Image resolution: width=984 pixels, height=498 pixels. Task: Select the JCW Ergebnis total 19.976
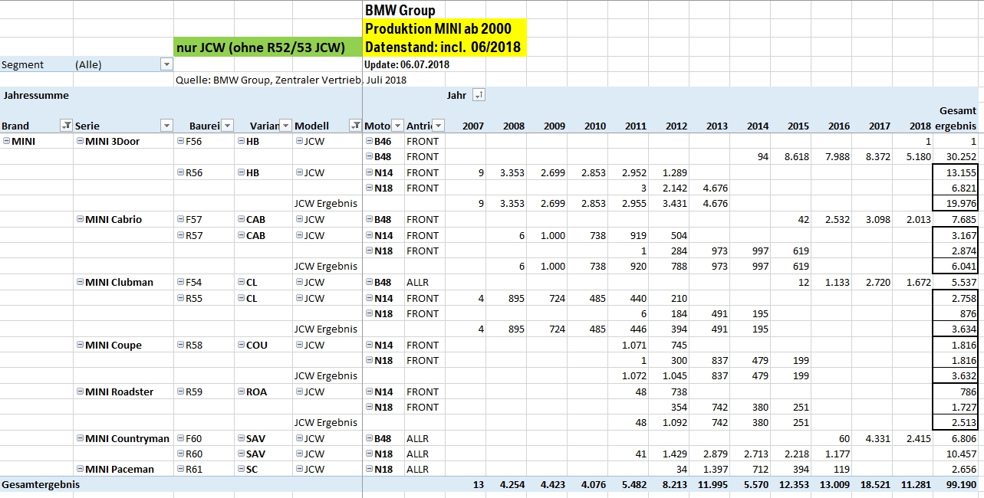pyautogui.click(x=961, y=203)
